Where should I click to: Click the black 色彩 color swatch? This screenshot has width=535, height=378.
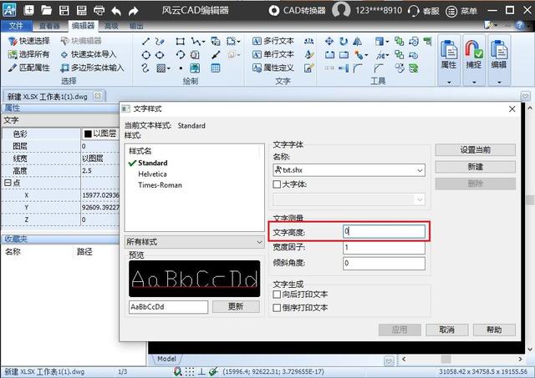tap(88, 134)
